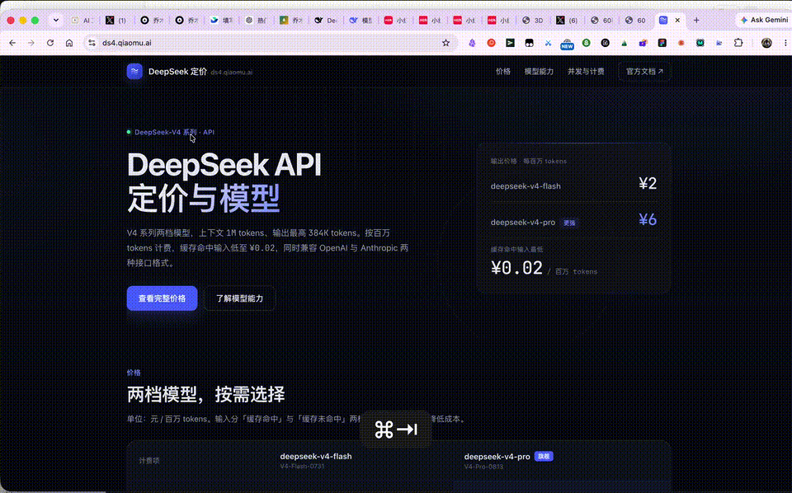
Task: Click the ¥0.02 cached input price
Action: pyautogui.click(x=516, y=268)
